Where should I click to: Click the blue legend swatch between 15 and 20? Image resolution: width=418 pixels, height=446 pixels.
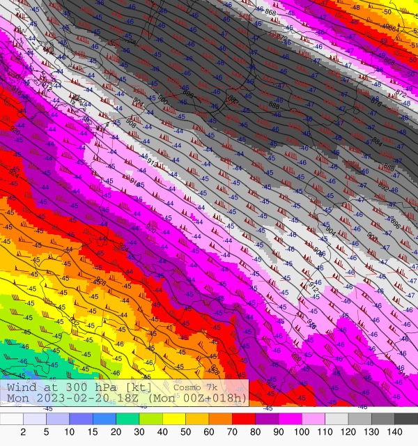click(x=104, y=419)
